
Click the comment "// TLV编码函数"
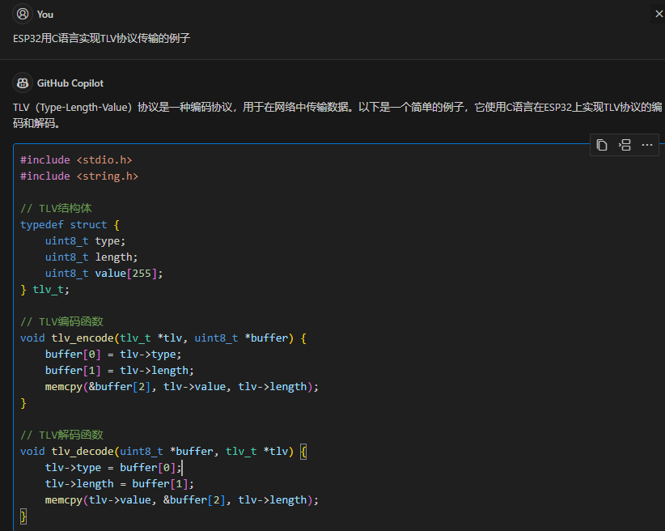click(62, 321)
